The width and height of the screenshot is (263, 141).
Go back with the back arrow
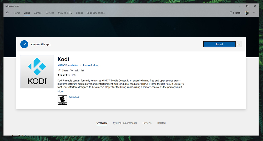point(7,13)
